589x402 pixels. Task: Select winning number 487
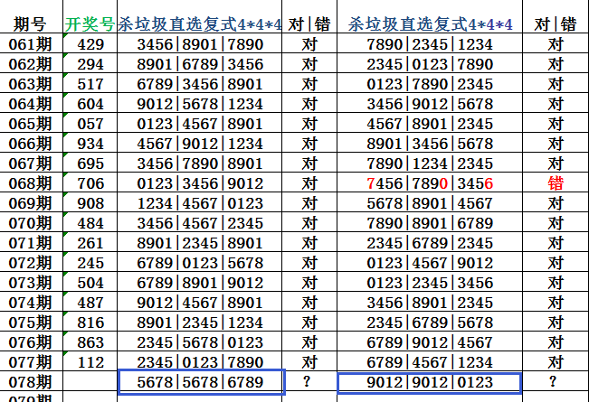tap(90, 302)
